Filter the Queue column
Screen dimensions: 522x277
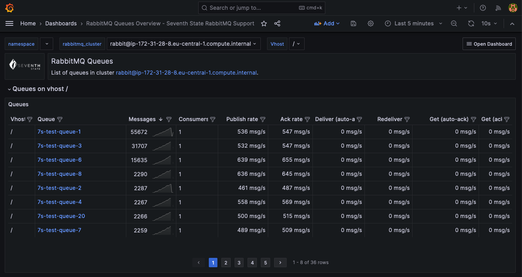click(x=60, y=119)
